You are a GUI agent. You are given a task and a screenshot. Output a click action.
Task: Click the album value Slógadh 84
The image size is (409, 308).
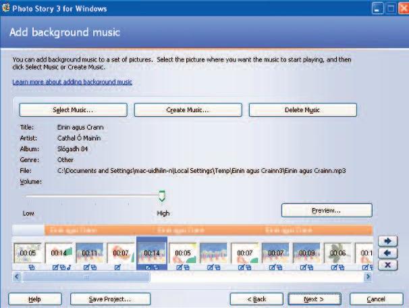(72, 149)
